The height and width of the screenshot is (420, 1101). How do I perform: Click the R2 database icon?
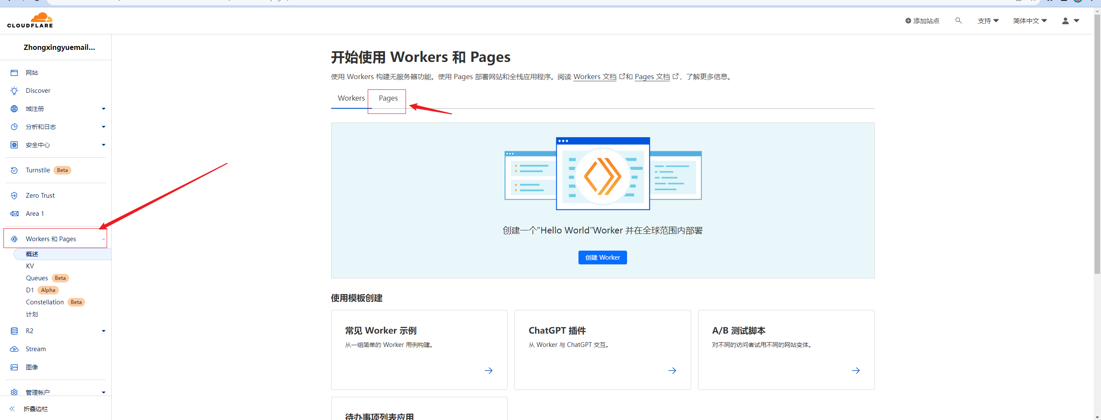(14, 331)
